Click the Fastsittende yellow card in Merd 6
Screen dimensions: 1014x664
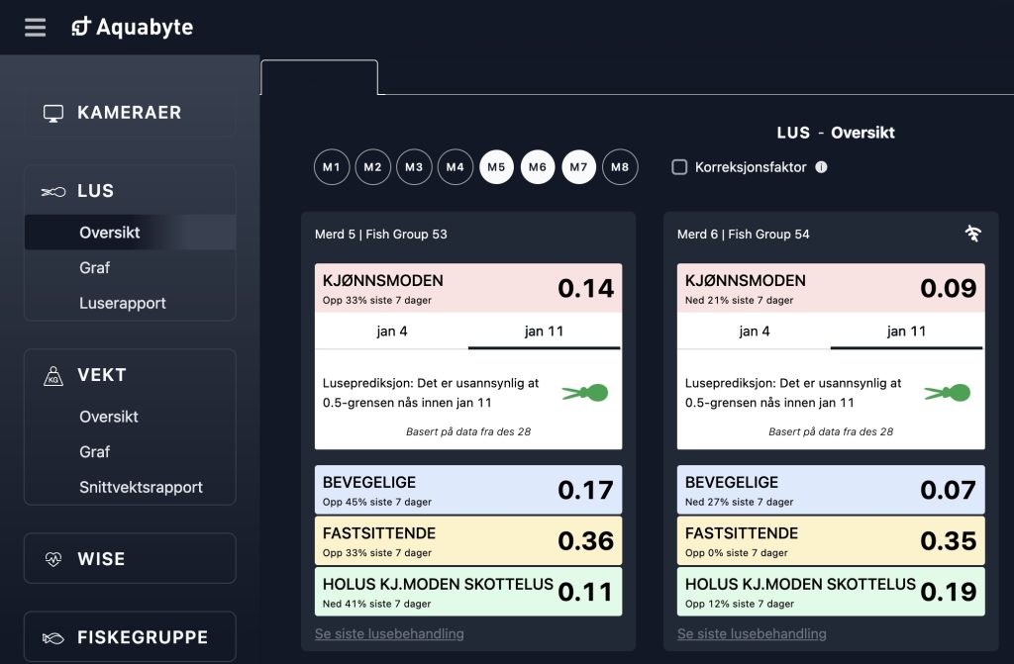pos(831,540)
